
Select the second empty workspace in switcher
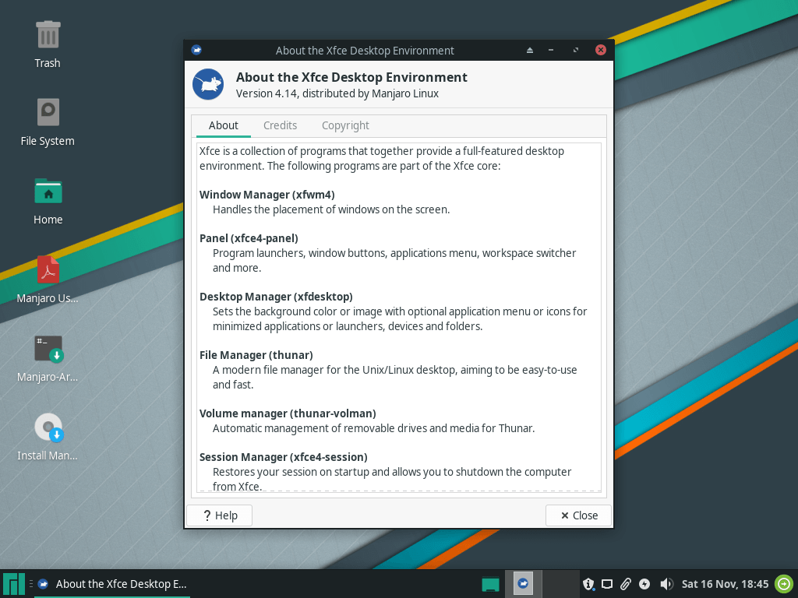(561, 584)
